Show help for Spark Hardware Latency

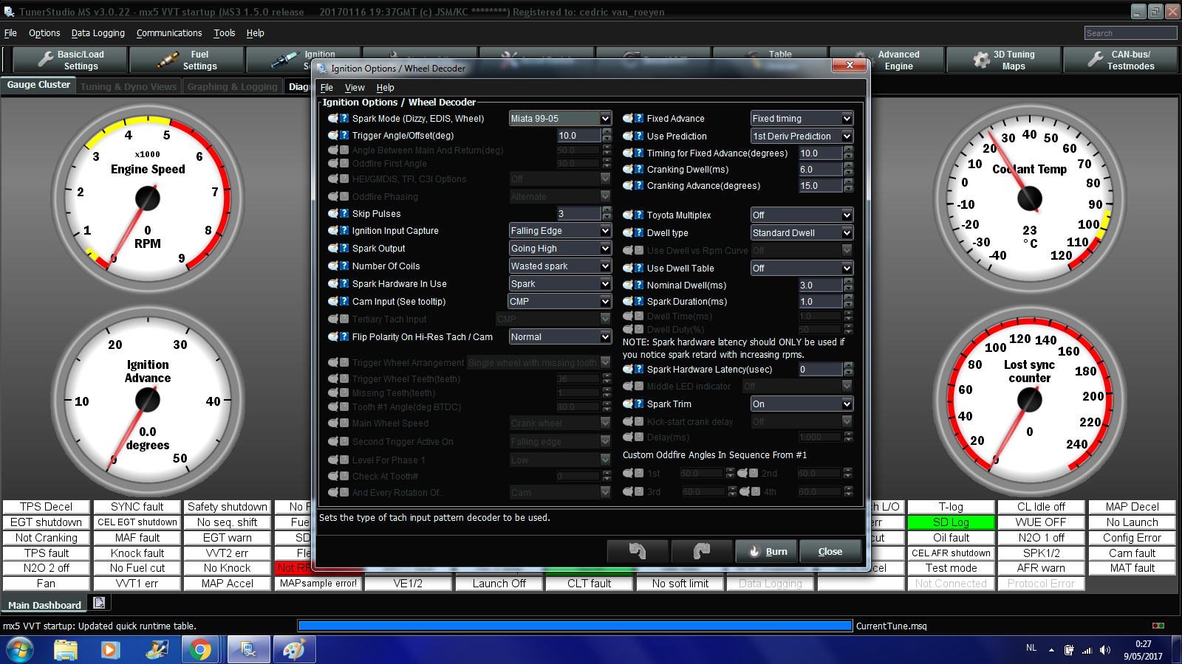tap(639, 369)
